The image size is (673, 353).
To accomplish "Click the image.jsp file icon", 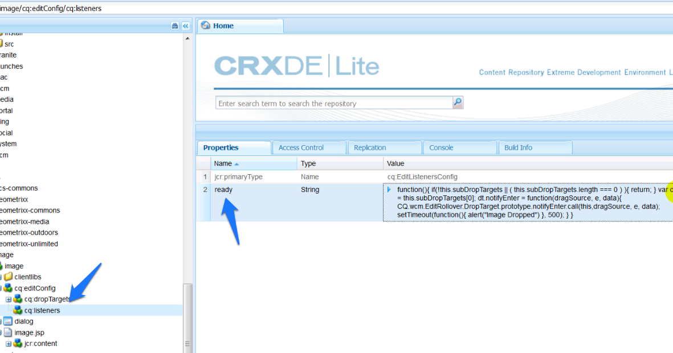I will (8, 333).
